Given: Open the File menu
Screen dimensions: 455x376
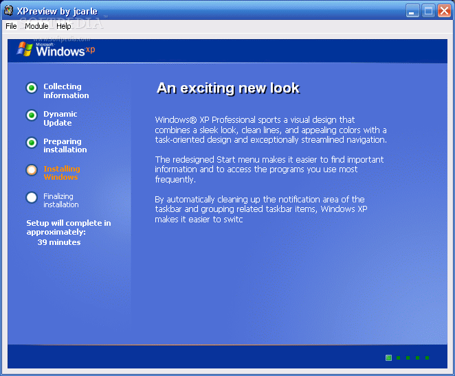Looking at the screenshot, I should click(11, 26).
